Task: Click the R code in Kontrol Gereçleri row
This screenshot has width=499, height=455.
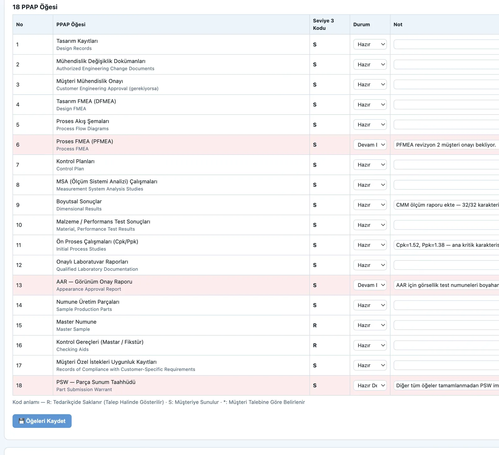Action: point(315,345)
